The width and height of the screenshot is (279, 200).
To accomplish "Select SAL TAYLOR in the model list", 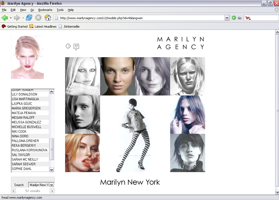I will click(x=30, y=155).
